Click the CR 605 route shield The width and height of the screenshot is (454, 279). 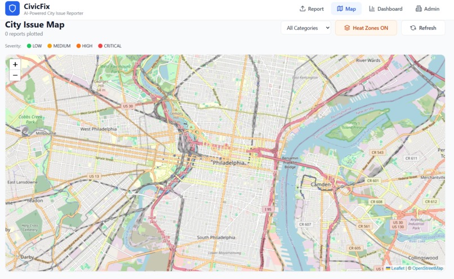[355, 247]
